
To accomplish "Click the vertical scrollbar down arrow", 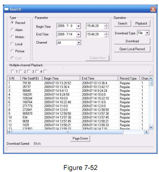I will (151, 127).
